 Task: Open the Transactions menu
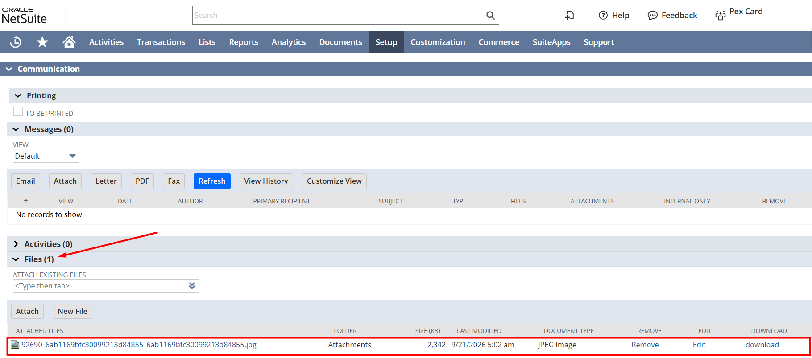[x=161, y=42]
